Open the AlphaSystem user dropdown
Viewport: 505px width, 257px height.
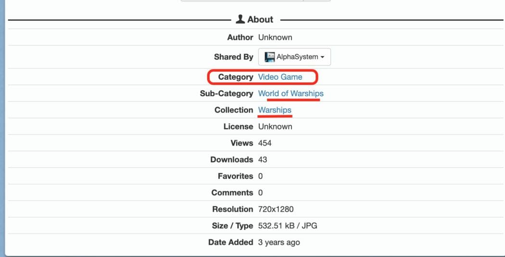[294, 57]
